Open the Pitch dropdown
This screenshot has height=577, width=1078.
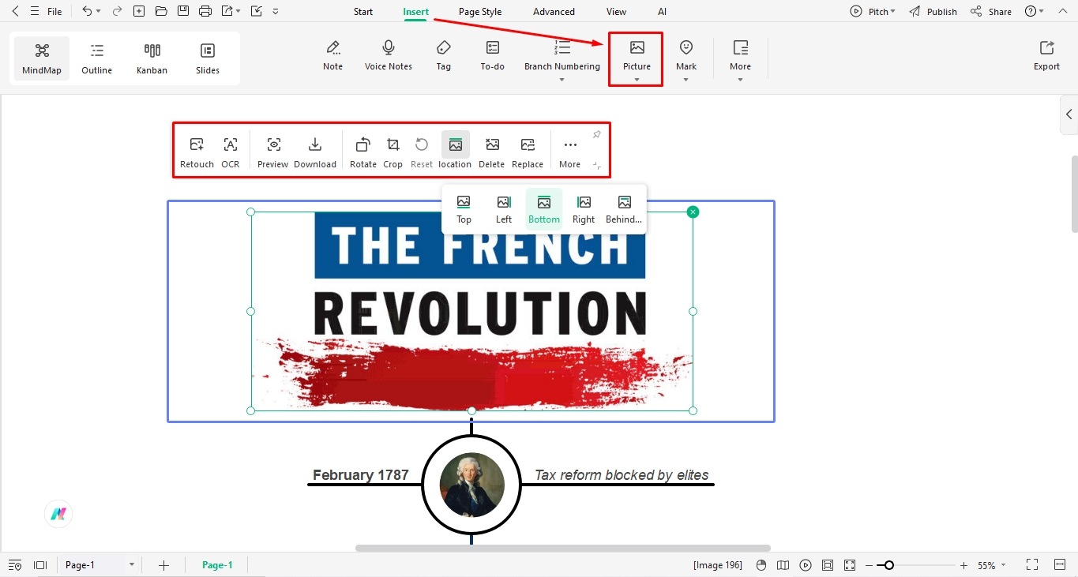(873, 12)
